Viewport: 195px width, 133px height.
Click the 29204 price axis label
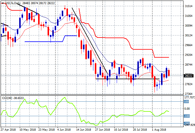pos(188,55)
